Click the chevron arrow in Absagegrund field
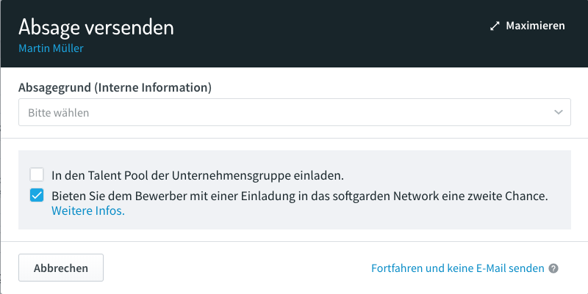588x294 pixels. click(x=559, y=112)
